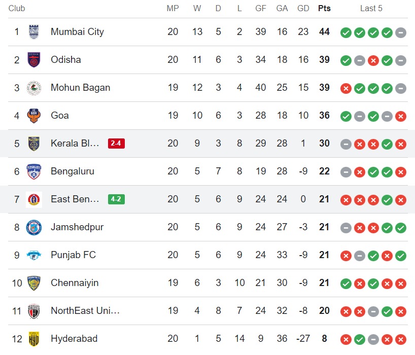Click Mumbai City's first green win icon
This screenshot has width=415, height=355.
pos(346,32)
